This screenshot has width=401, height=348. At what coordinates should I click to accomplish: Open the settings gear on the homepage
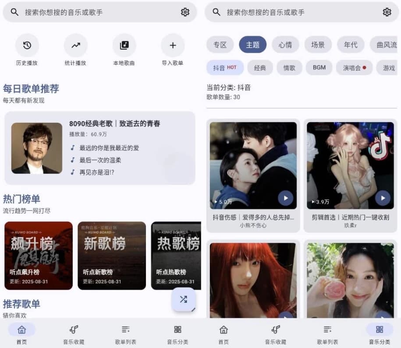click(185, 12)
